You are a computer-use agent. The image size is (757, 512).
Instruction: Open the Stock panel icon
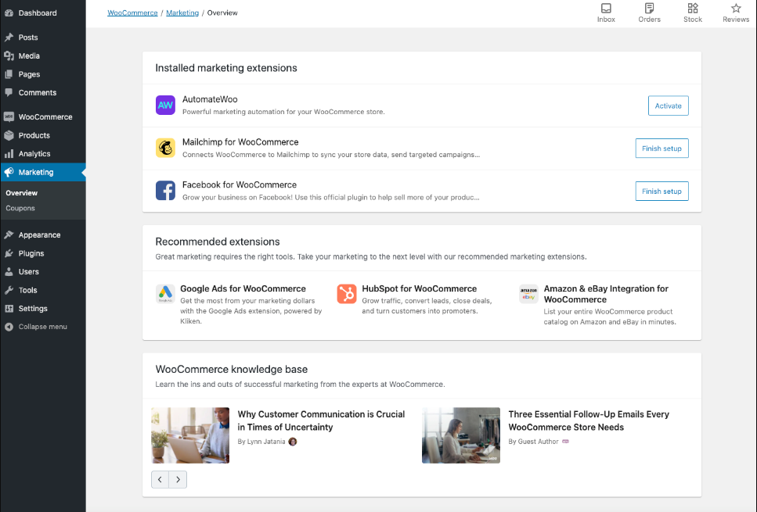[x=693, y=8]
